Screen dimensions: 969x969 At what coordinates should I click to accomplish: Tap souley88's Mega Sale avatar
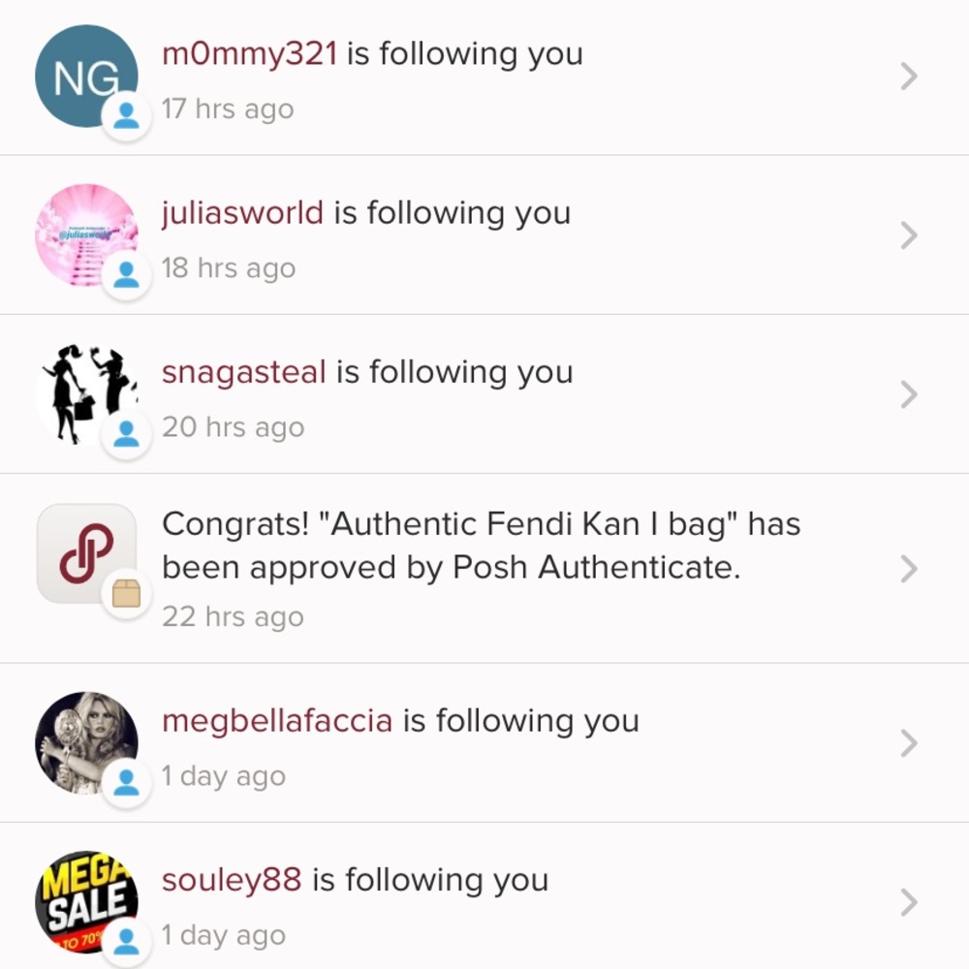tap(86, 901)
